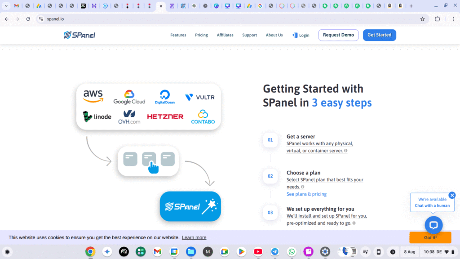Reload the spanel.io page
460x259 pixels.
28,19
